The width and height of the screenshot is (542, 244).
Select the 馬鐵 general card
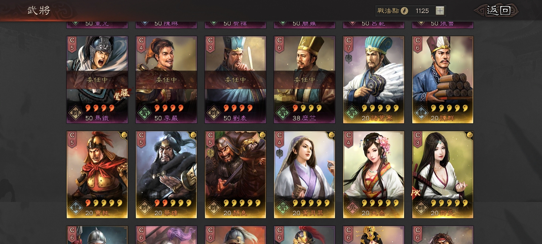coord(97,80)
